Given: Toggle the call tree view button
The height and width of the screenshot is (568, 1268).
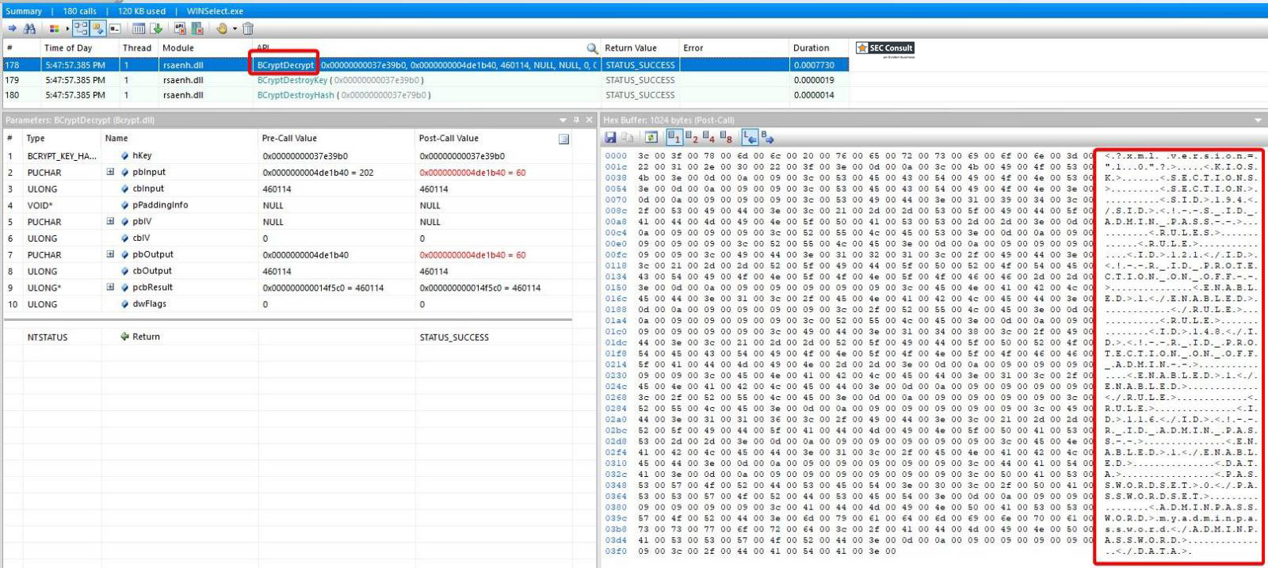Looking at the screenshot, I should [81, 29].
